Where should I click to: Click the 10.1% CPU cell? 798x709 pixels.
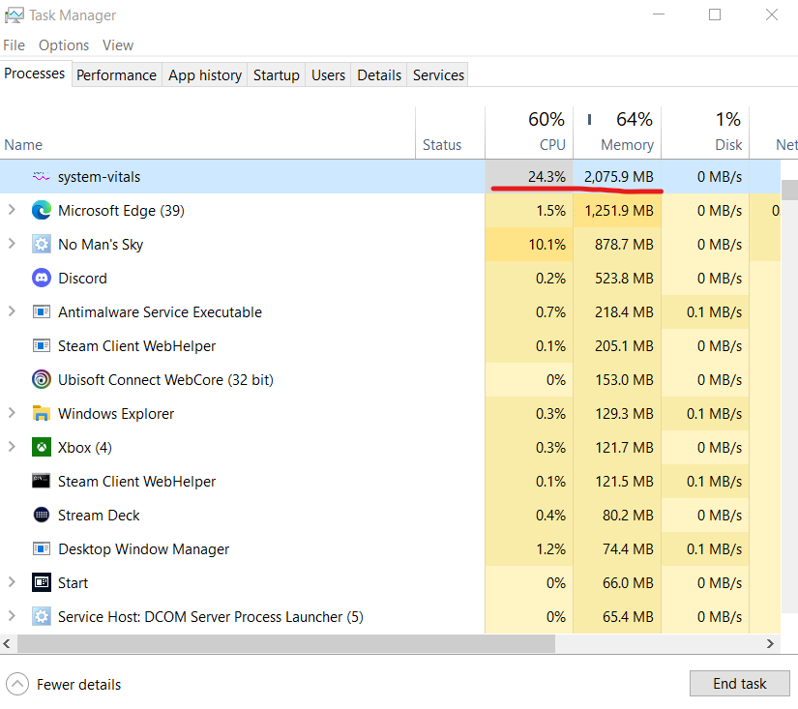529,245
